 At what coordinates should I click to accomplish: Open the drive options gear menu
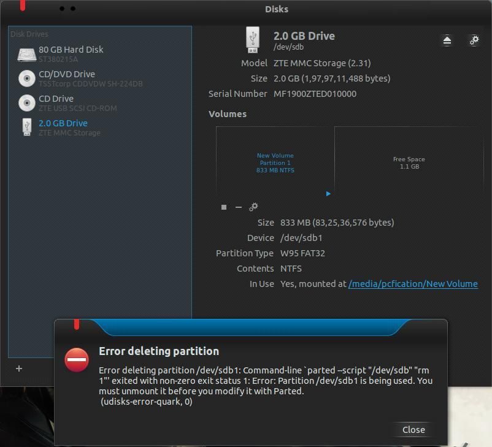[x=474, y=40]
